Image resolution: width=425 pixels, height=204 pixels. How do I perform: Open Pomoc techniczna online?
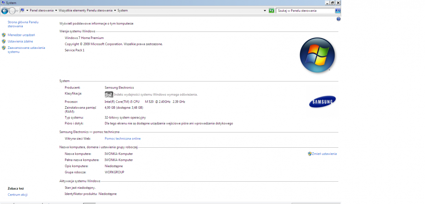point(123,138)
